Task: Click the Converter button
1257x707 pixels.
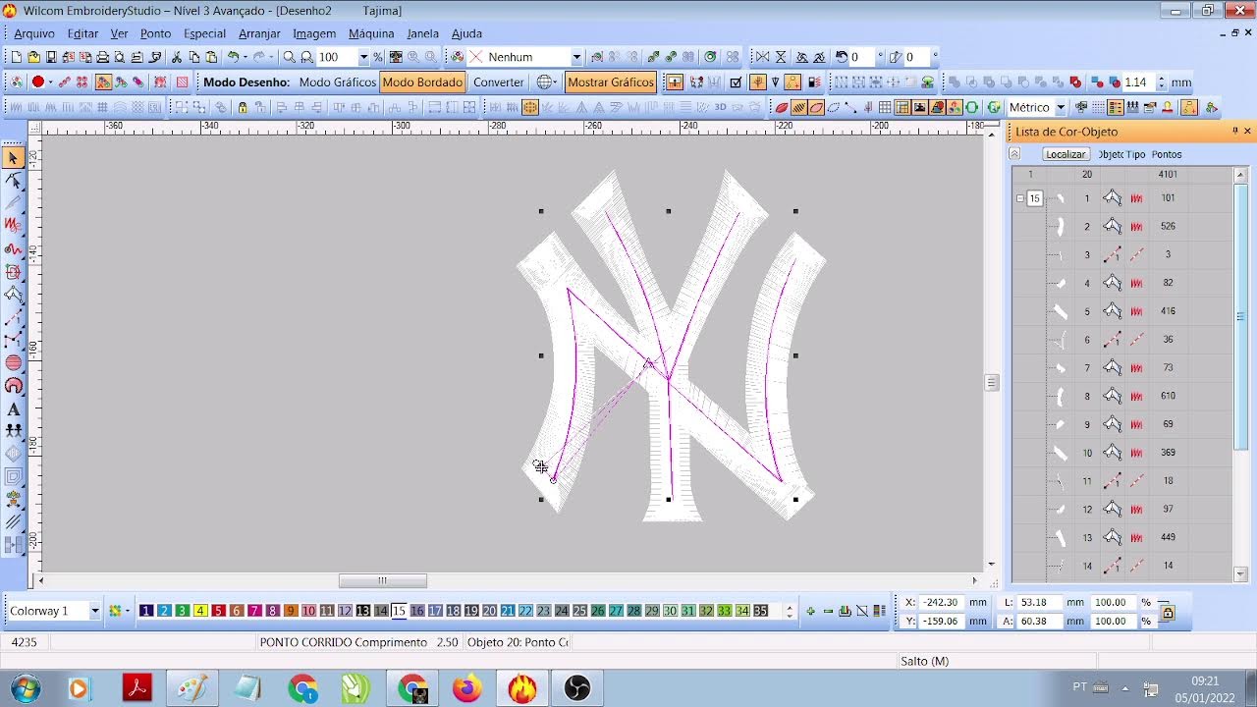Action: (x=498, y=82)
